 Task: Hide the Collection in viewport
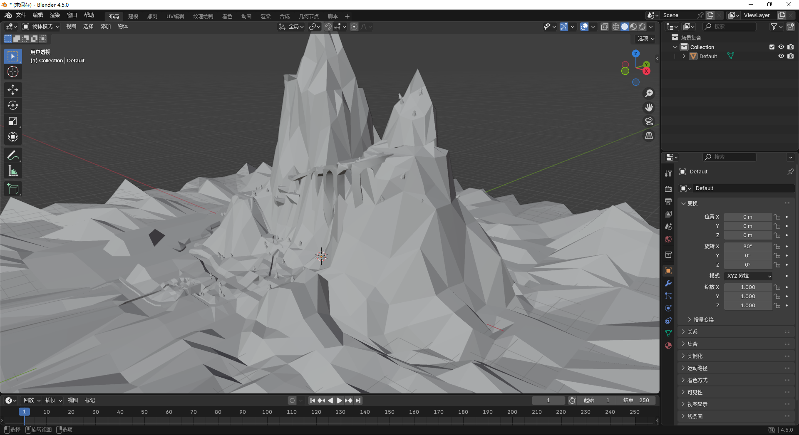781,47
